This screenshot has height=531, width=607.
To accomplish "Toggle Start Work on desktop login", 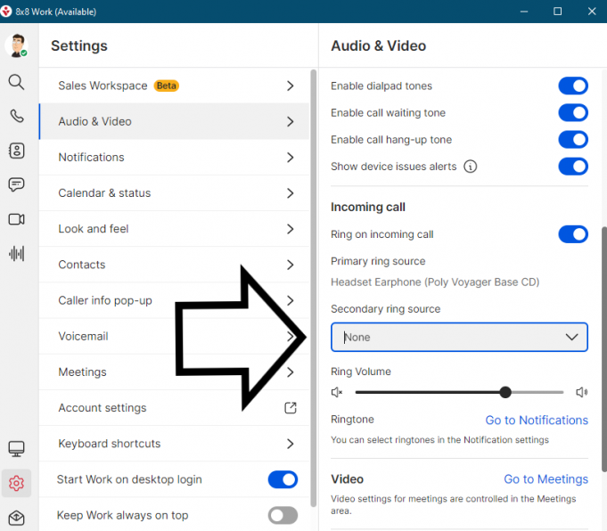I will [x=283, y=479].
